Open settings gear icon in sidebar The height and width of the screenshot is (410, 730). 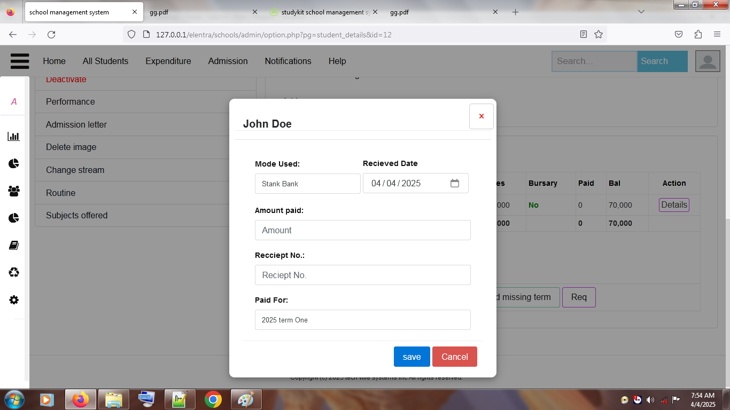(x=14, y=300)
